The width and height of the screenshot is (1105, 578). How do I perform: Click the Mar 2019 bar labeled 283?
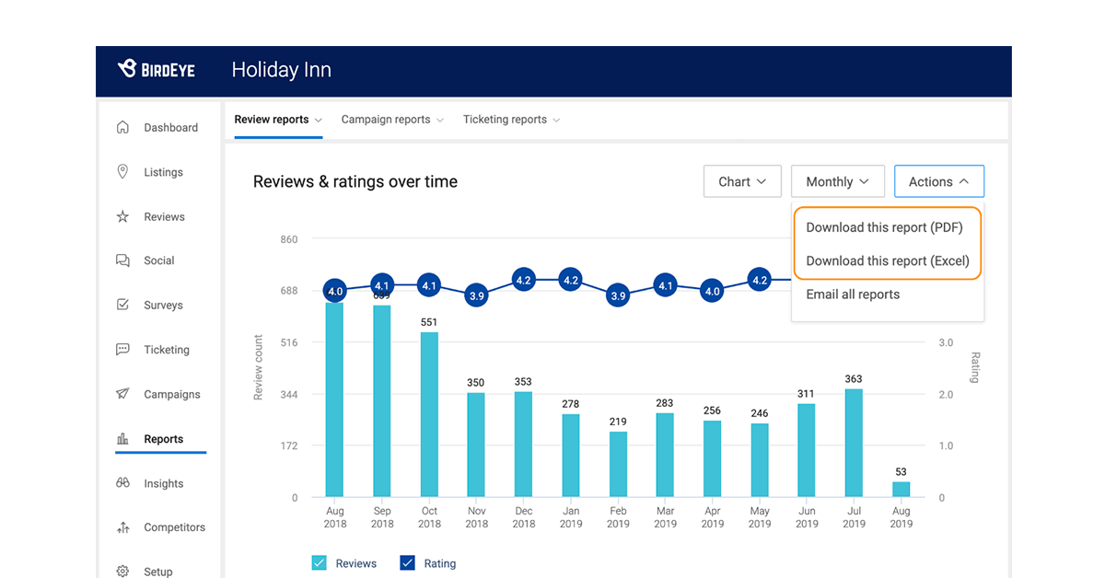[x=665, y=456]
